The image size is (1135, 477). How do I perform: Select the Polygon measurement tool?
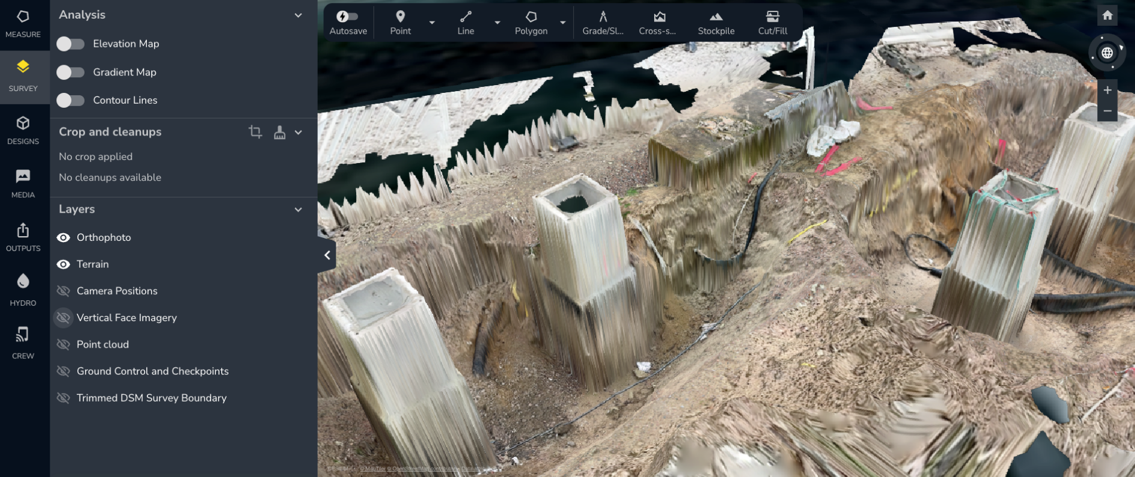pyautogui.click(x=531, y=23)
